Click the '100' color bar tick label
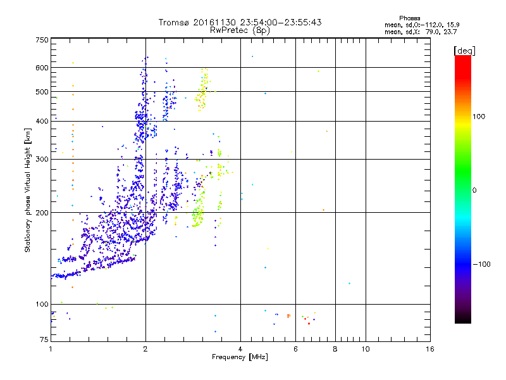This screenshot has width=506, height=380. tap(479, 117)
